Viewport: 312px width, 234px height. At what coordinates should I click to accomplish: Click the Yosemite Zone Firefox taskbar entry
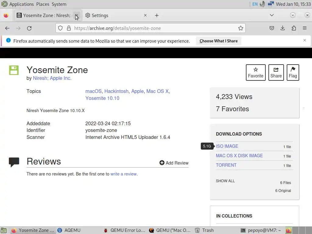click(x=33, y=230)
